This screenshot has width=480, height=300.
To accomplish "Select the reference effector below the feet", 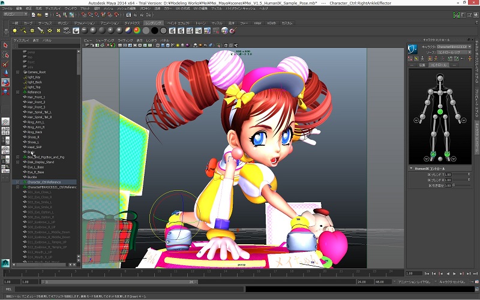I will pos(440,159).
